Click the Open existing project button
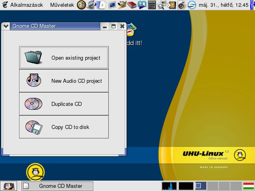Viewport: 255px width, 191px height. (x=64, y=58)
